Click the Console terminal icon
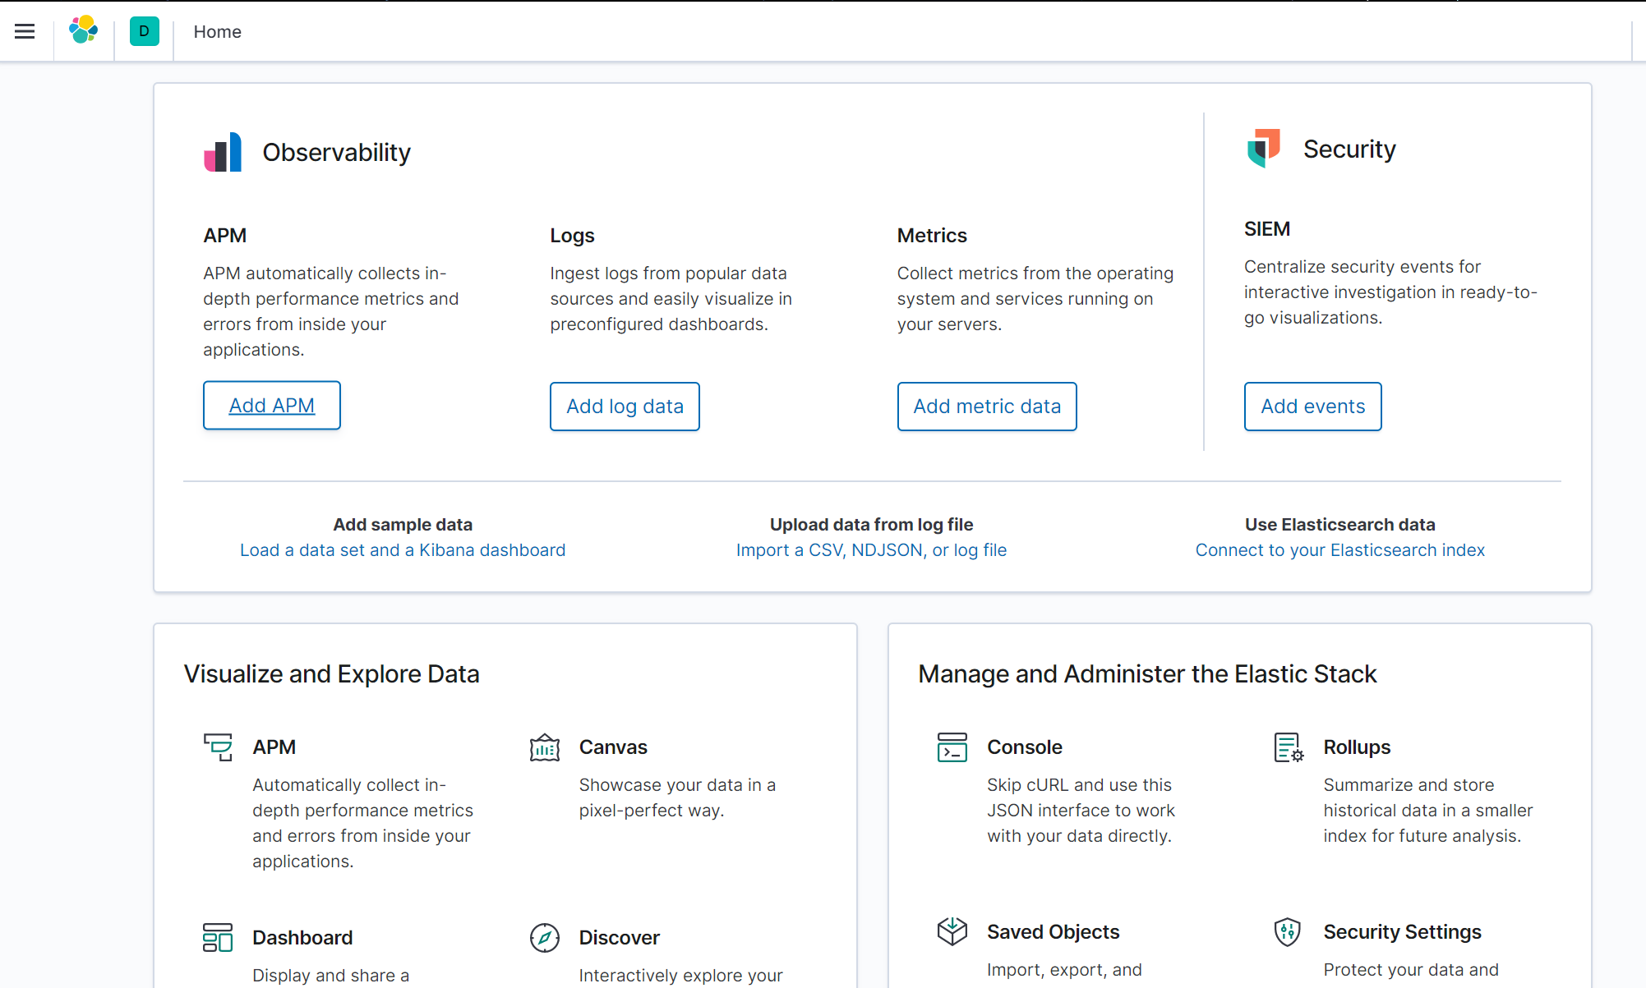Image resolution: width=1646 pixels, height=988 pixels. point(952,747)
